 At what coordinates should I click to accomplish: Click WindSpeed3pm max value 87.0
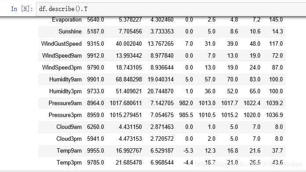pos(277,68)
